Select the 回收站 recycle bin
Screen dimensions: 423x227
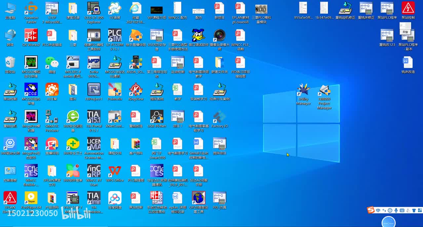pyautogui.click(x=10, y=65)
